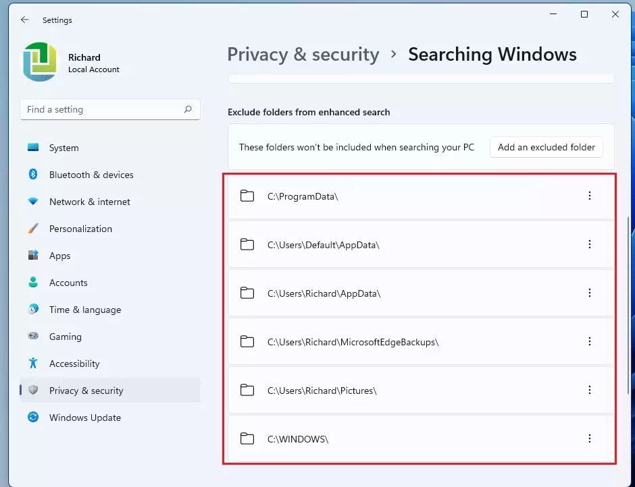This screenshot has height=487, width=635.
Task: Navigate to Privacy & security breadcrumb
Action: (x=303, y=54)
